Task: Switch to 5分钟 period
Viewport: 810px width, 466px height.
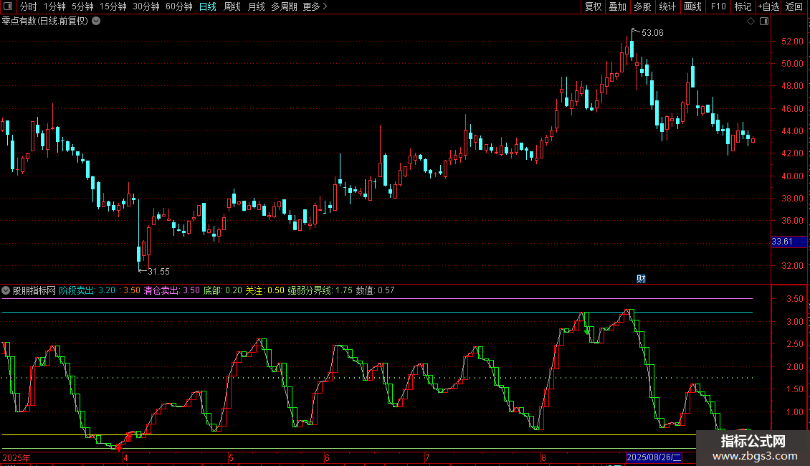Action: (82, 6)
